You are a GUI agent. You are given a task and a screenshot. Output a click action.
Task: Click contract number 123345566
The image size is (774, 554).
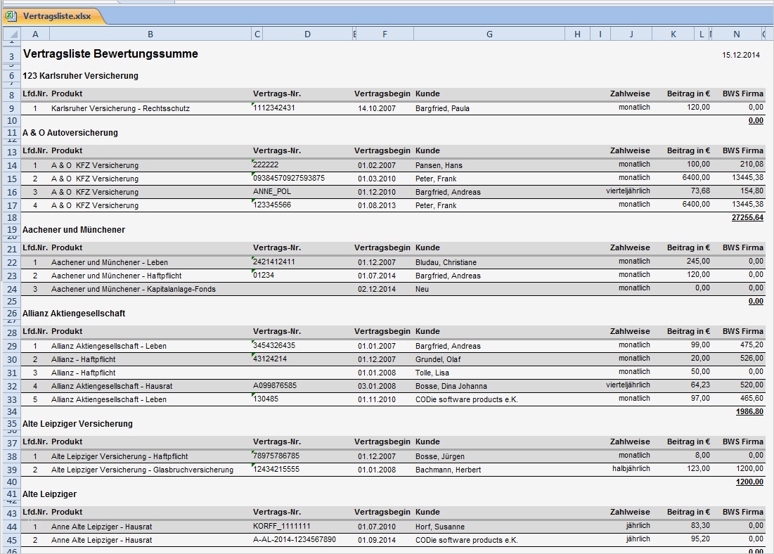[x=272, y=205]
